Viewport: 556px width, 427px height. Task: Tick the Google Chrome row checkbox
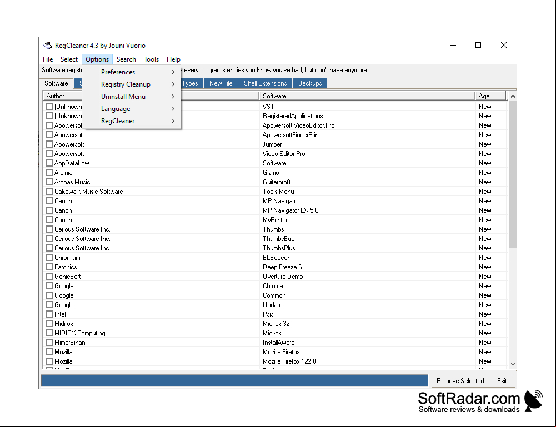click(x=49, y=286)
